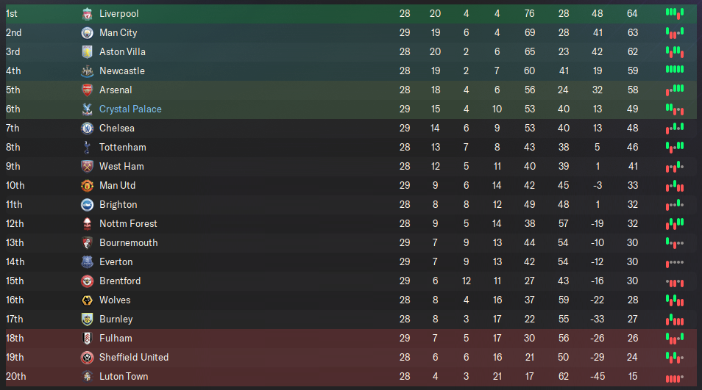The width and height of the screenshot is (702, 390).
Task: Click the Arsenal crest icon
Action: [87, 90]
